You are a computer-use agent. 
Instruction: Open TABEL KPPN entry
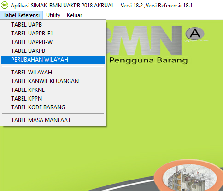point(53,99)
